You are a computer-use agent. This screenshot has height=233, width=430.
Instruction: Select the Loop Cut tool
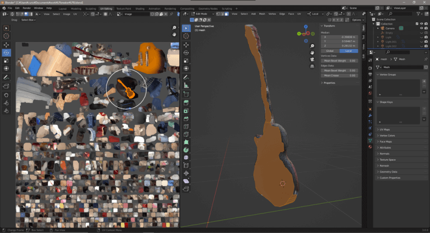click(x=186, y=126)
